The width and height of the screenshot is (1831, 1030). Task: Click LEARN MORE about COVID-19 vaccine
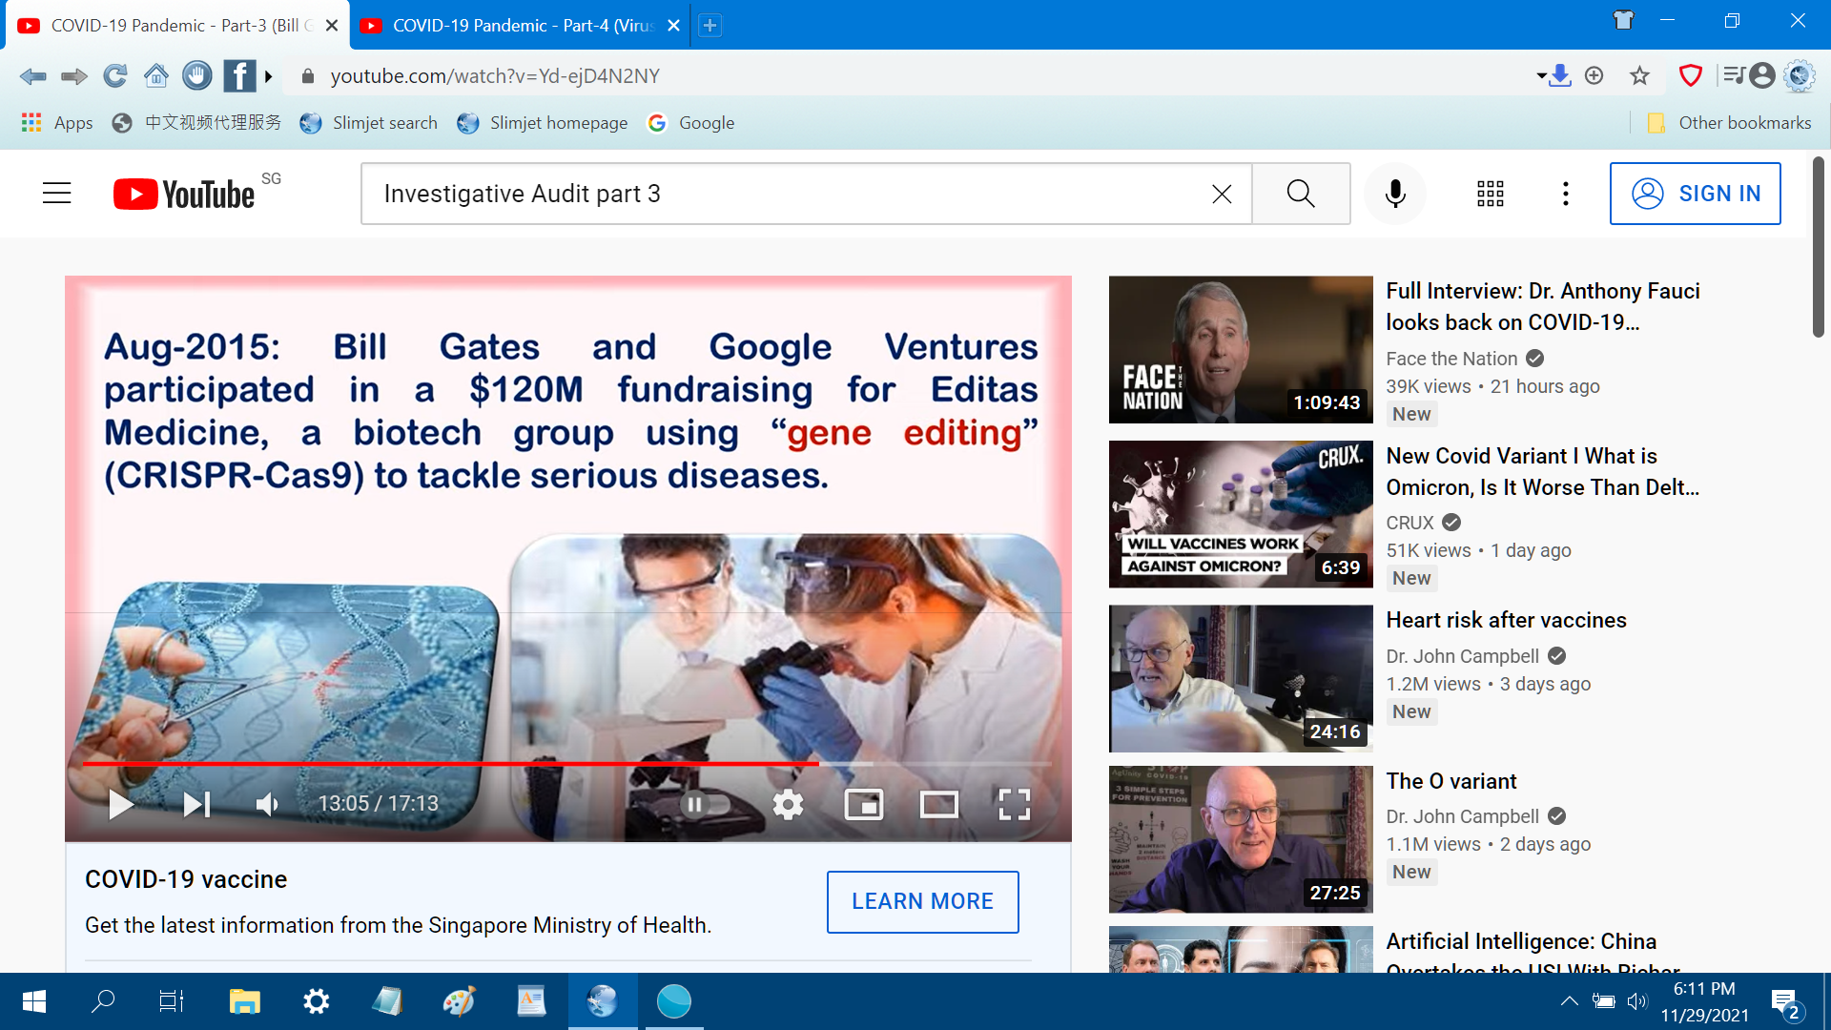tap(922, 901)
